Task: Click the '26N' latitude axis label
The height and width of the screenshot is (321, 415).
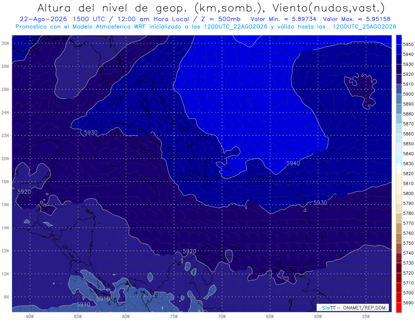Action: tap(5, 89)
